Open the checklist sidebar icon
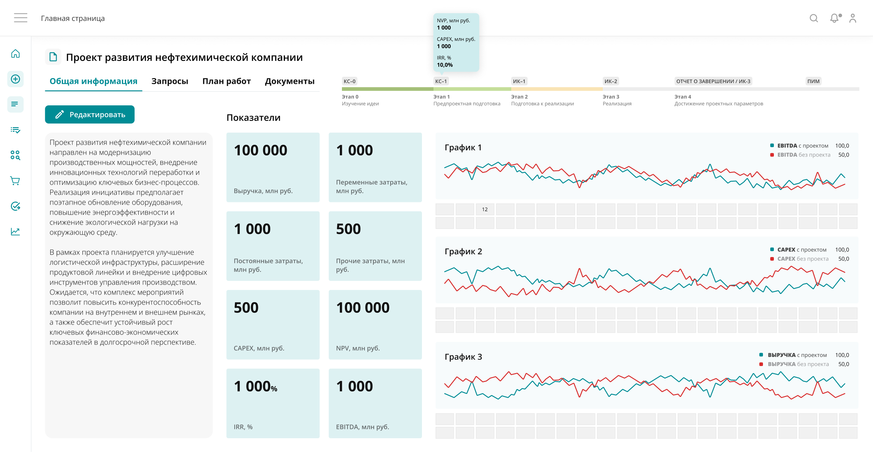The image size is (873, 452). (15, 130)
